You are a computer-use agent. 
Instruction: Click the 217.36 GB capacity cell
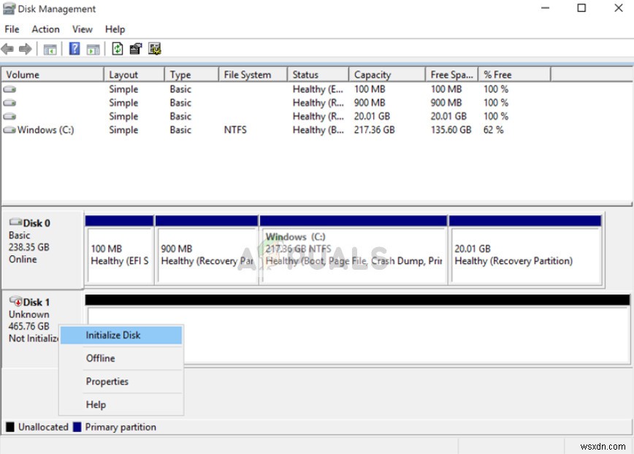(375, 130)
